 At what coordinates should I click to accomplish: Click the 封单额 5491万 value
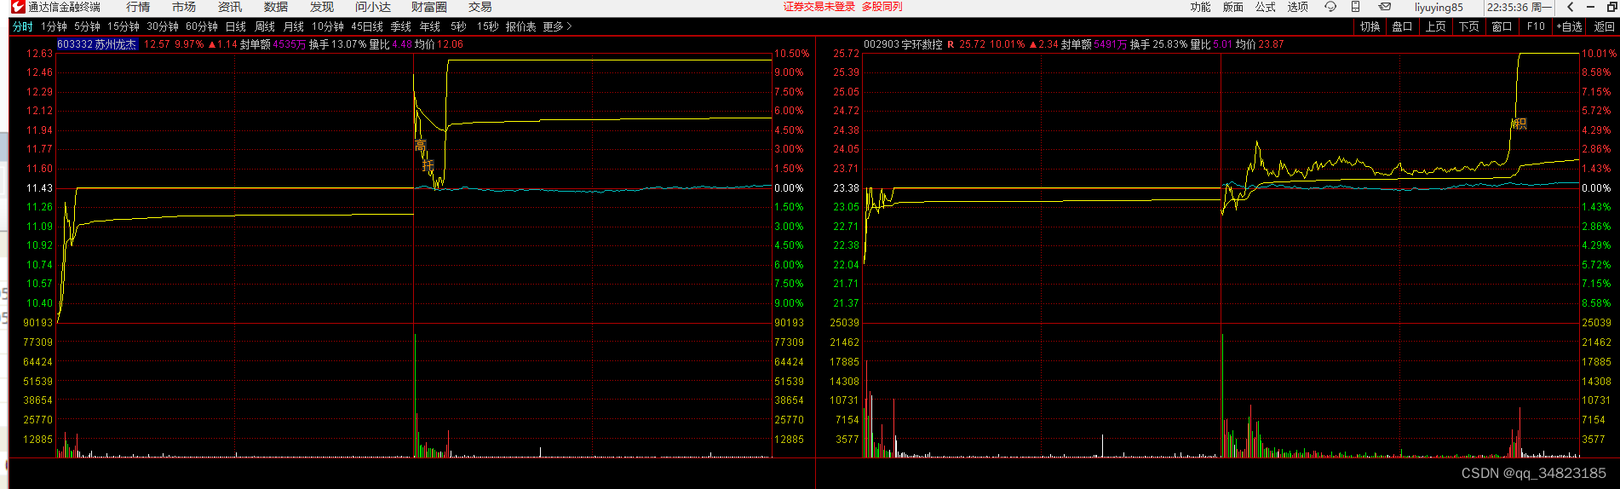click(1094, 44)
